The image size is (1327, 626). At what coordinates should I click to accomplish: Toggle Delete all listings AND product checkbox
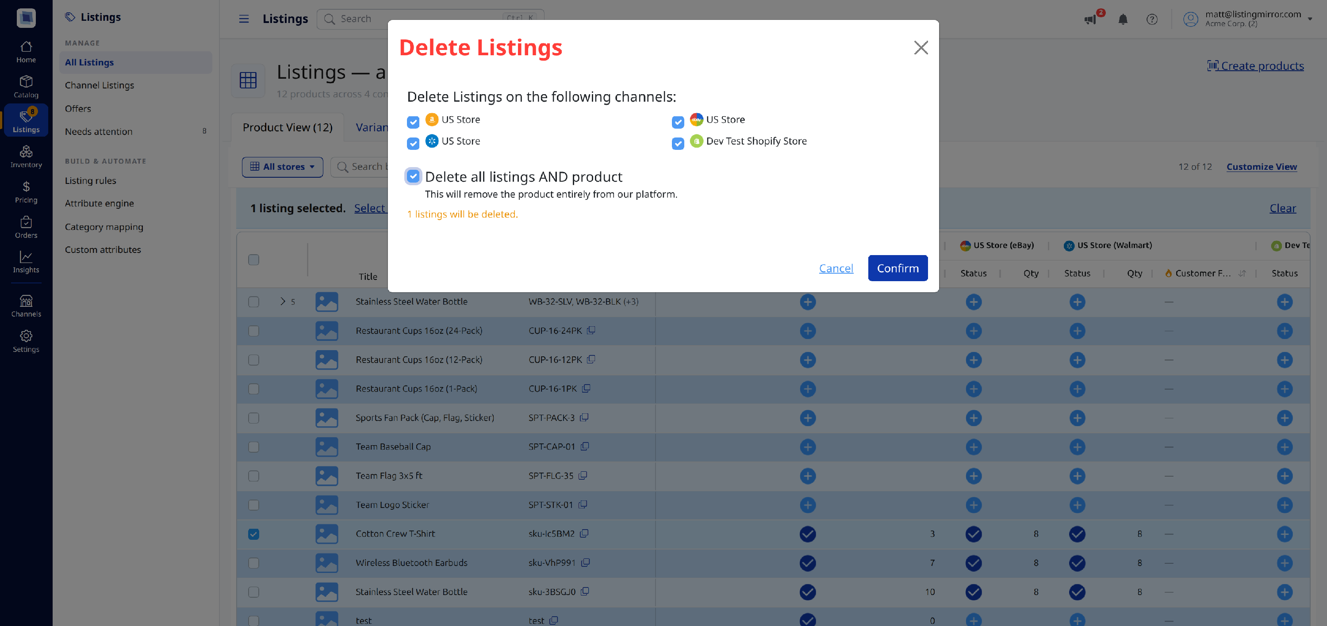click(x=413, y=176)
